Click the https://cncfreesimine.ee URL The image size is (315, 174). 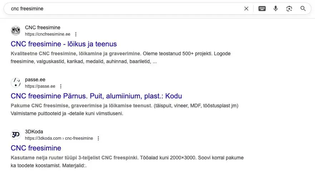[48, 34]
